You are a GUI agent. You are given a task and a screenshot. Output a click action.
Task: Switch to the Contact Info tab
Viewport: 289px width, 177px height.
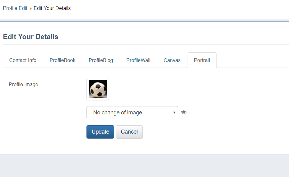tap(23, 60)
